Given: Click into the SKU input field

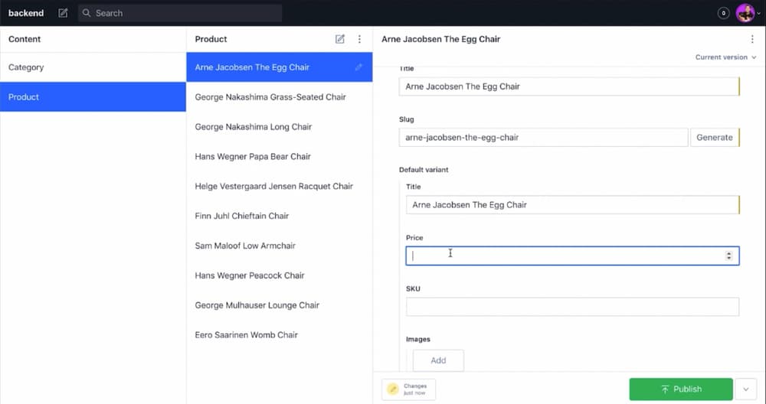Looking at the screenshot, I should tap(572, 307).
